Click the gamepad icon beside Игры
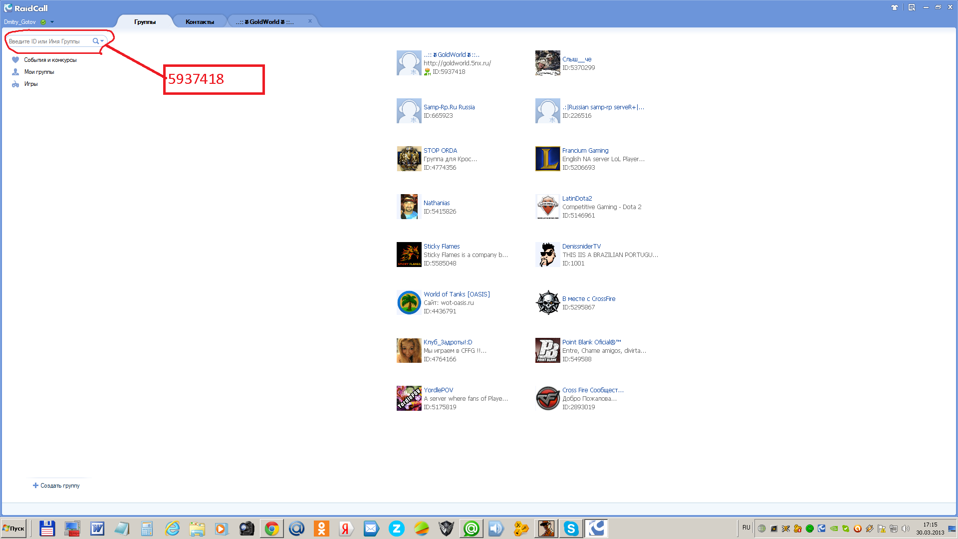Image resolution: width=958 pixels, height=539 pixels. 15,84
